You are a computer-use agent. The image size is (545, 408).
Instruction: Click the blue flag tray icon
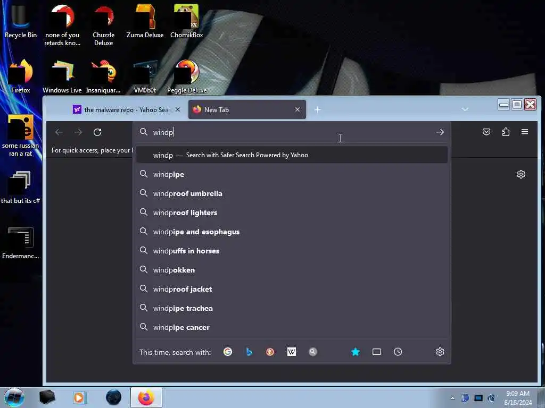pos(465,398)
